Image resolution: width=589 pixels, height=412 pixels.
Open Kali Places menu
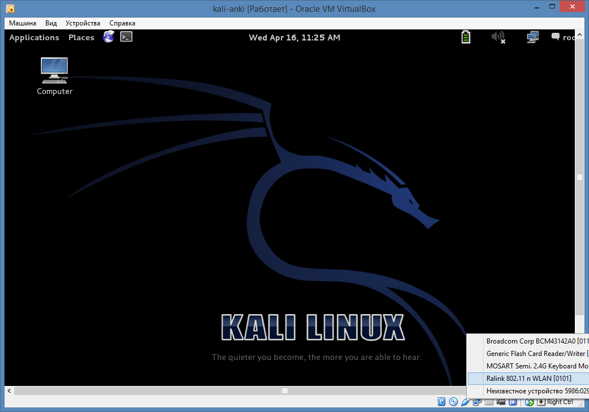(x=81, y=37)
